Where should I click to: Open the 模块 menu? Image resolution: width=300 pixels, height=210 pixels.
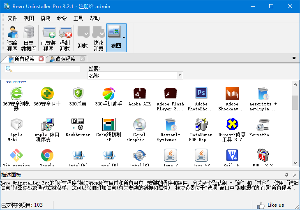[x=45, y=18]
